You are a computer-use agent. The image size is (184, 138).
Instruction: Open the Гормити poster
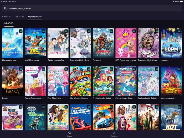[x=103, y=43]
